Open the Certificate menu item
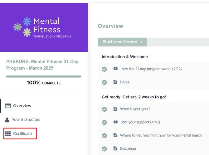Screen dimensions: 209x155 coord(22,134)
